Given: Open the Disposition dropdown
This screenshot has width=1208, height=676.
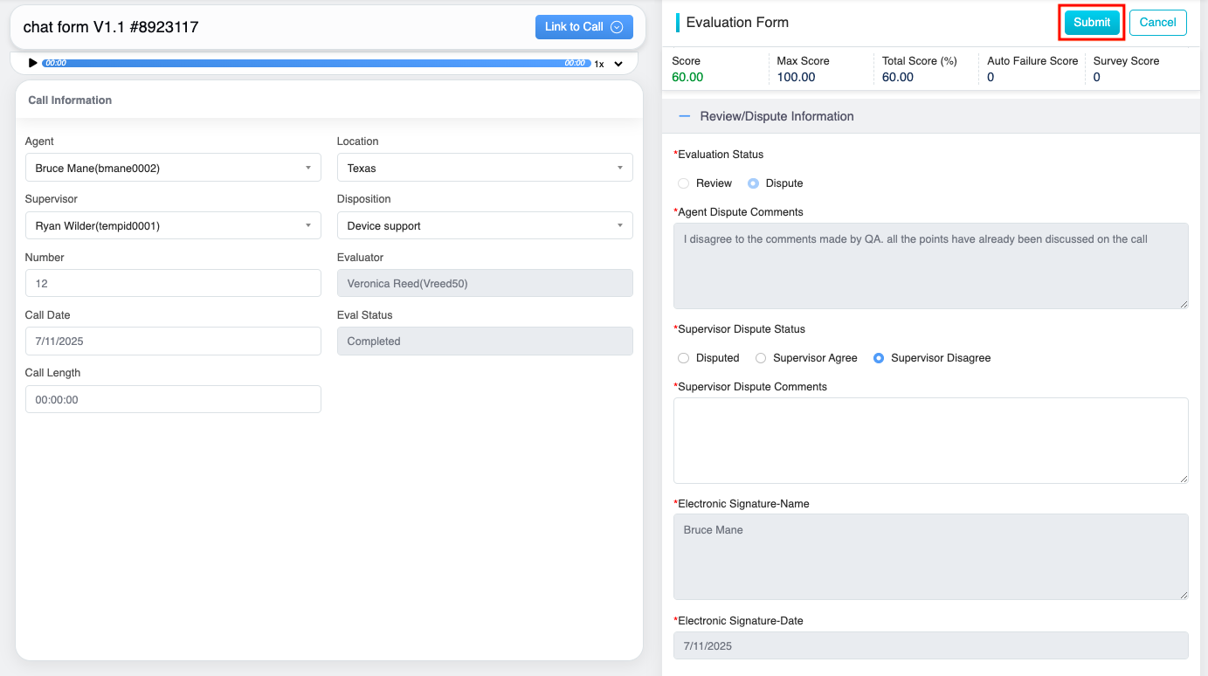Looking at the screenshot, I should (x=485, y=225).
